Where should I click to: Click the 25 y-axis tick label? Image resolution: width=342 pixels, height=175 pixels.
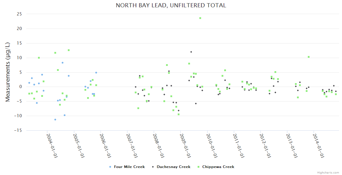coord(20,14)
